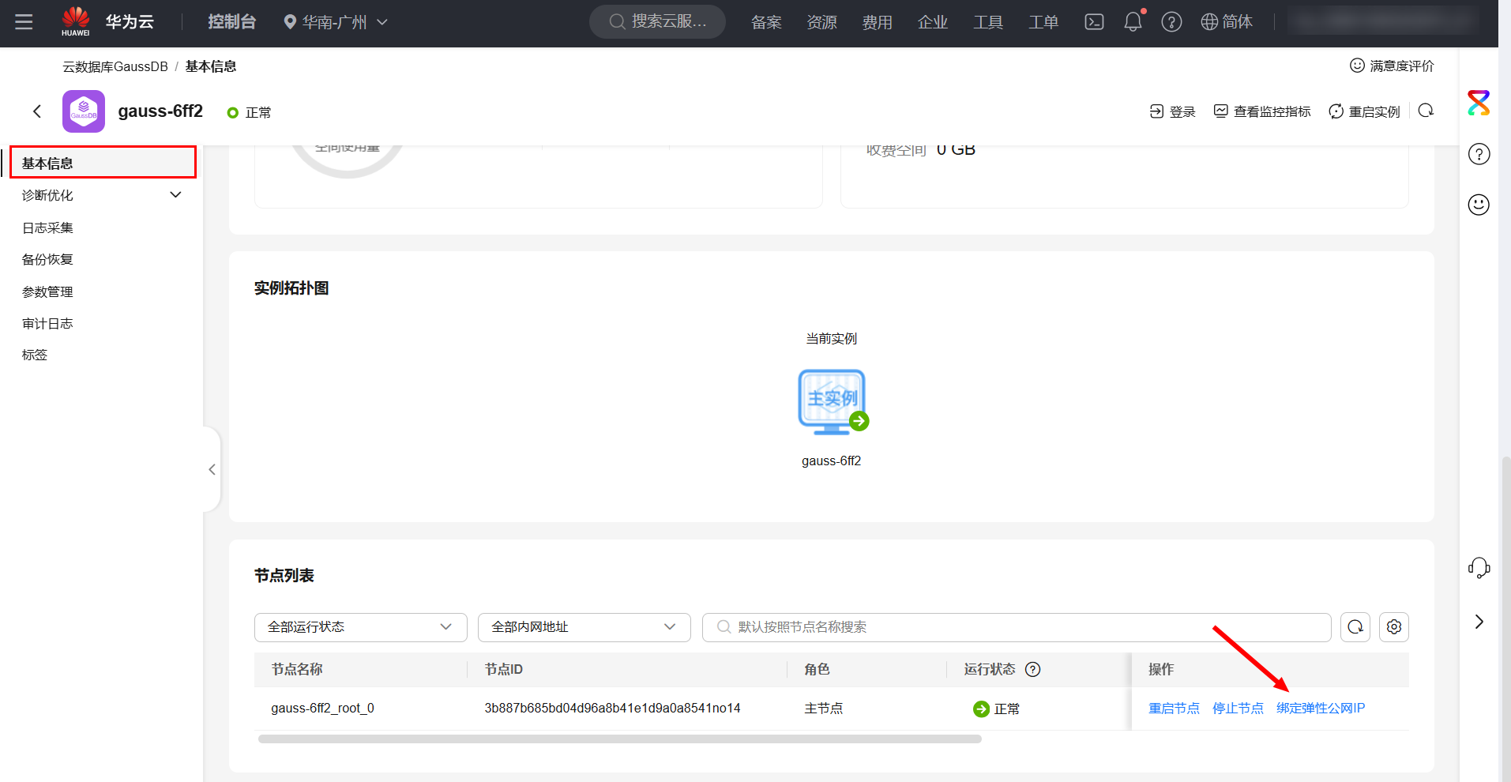1511x782 pixels.
Task: Open the 控制台 console link
Action: tap(231, 22)
